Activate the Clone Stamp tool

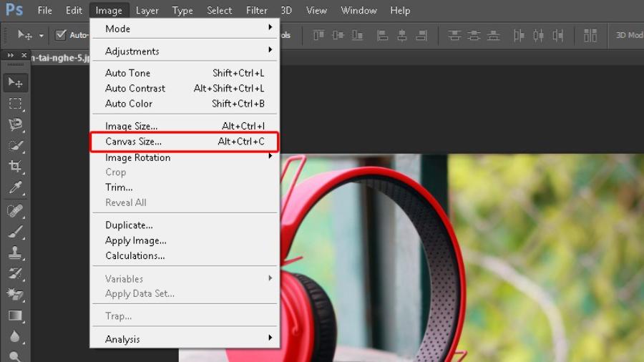pos(15,253)
